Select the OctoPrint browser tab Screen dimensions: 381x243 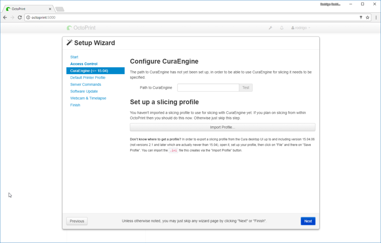tap(28, 9)
